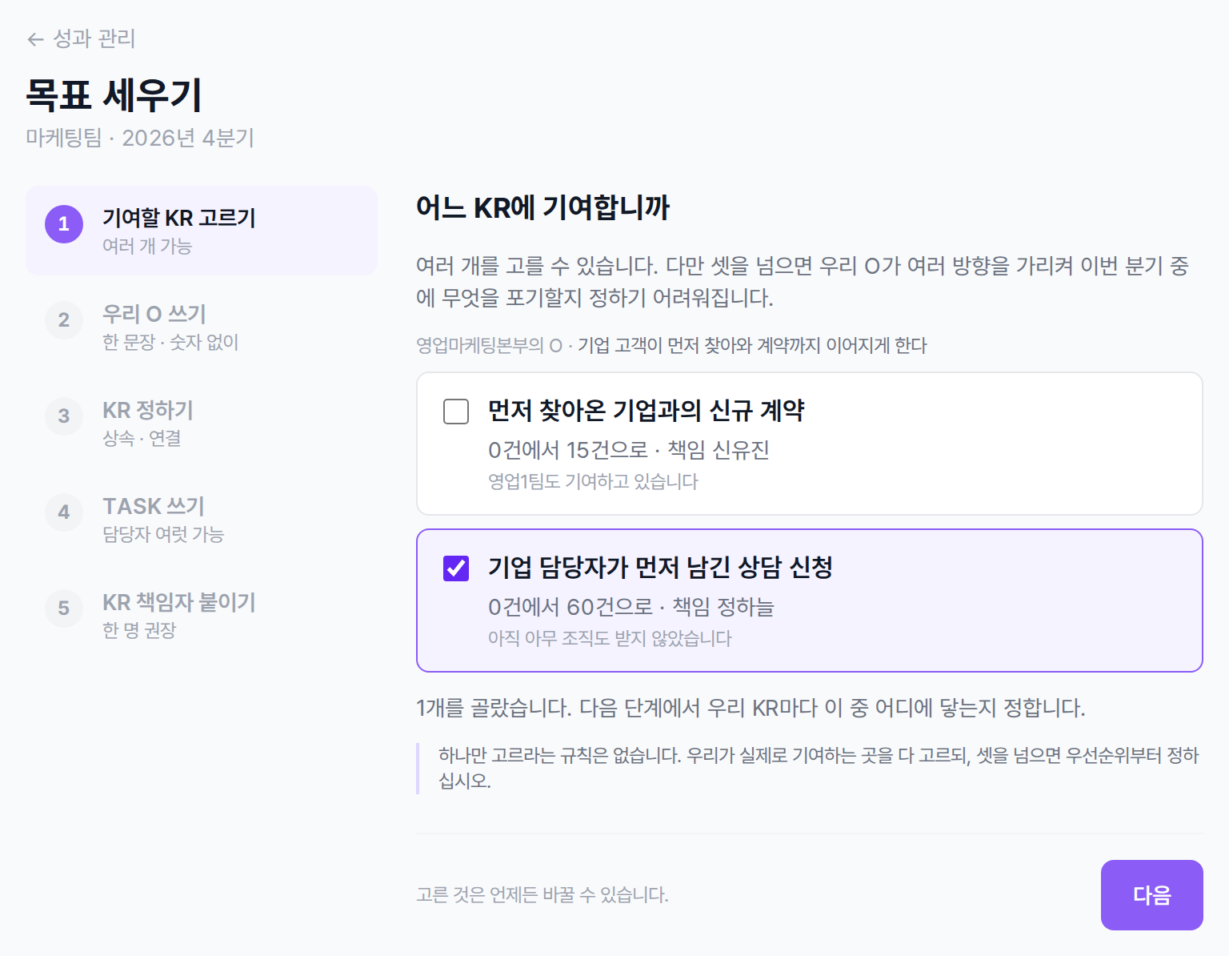Click the 어느 KR에 기여합니까 heading
The height and width of the screenshot is (956, 1229).
542,208
